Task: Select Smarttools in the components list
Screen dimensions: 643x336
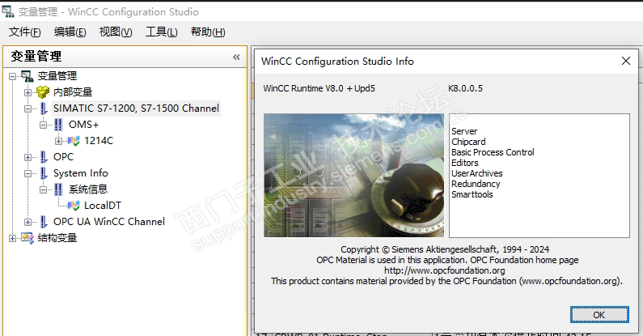Action: tap(472, 194)
